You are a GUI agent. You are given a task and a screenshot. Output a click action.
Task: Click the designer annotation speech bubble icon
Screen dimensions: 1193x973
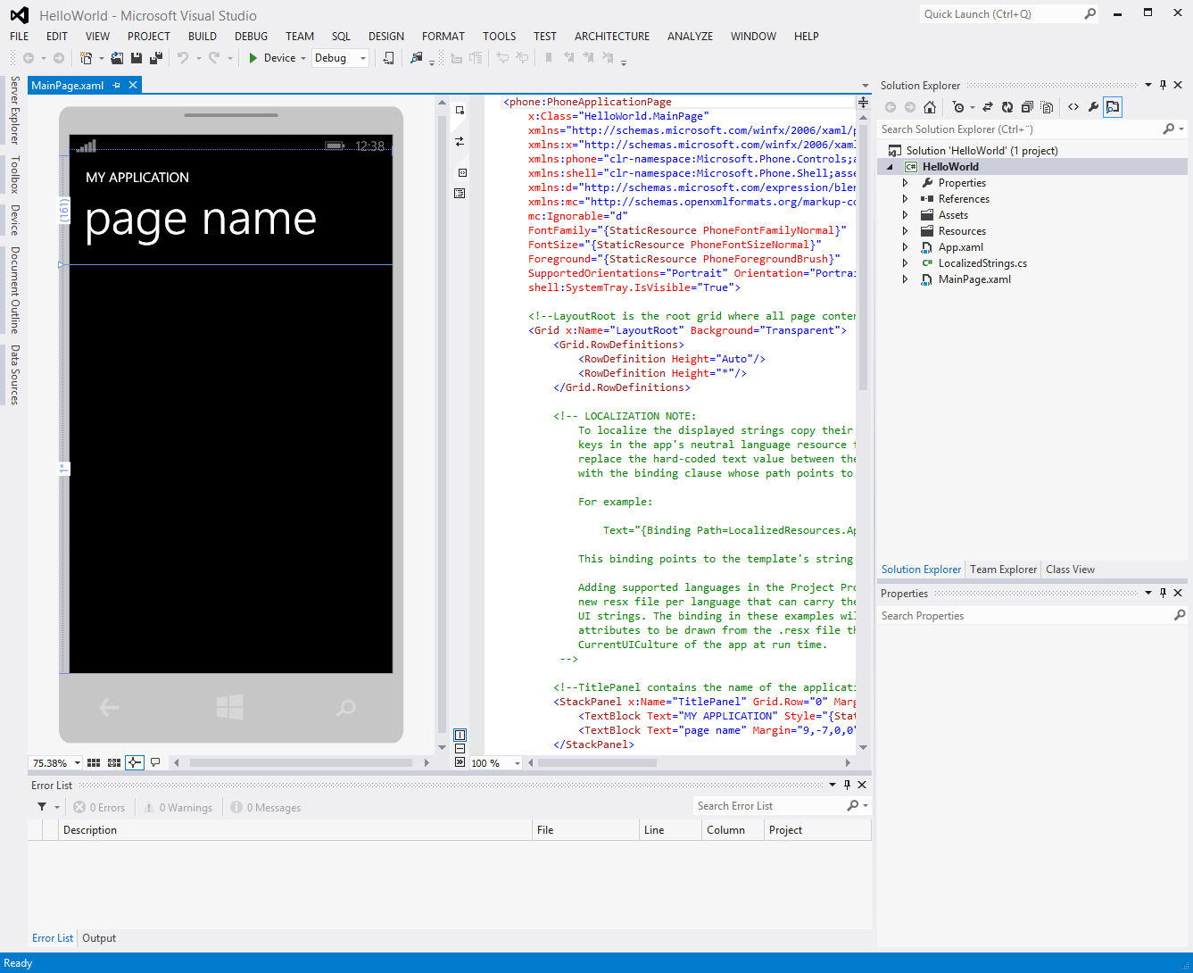click(x=155, y=762)
